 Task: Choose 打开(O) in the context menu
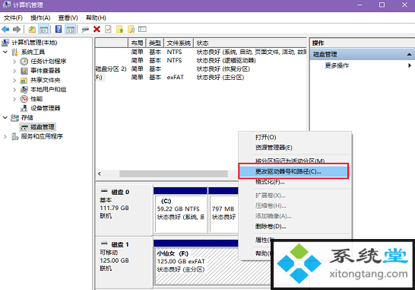[295, 137]
